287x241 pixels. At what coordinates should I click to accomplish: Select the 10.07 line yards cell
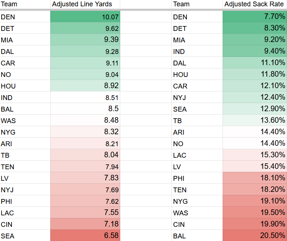(85, 17)
